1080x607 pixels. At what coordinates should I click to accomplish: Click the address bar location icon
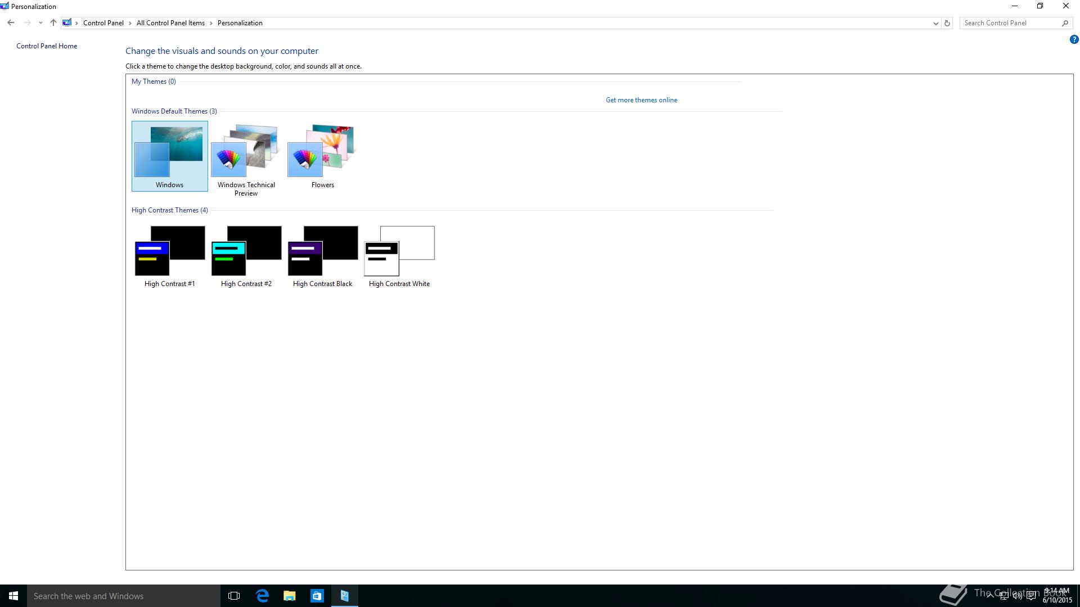[67, 23]
